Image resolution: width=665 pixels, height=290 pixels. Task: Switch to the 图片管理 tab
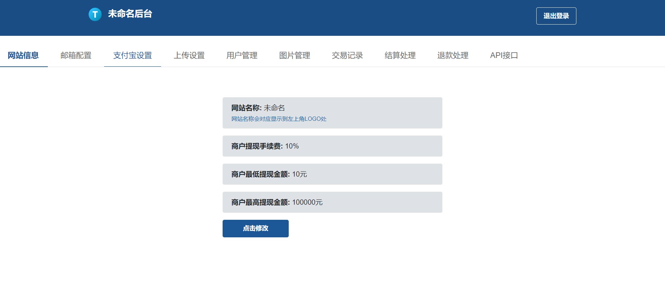[295, 55]
